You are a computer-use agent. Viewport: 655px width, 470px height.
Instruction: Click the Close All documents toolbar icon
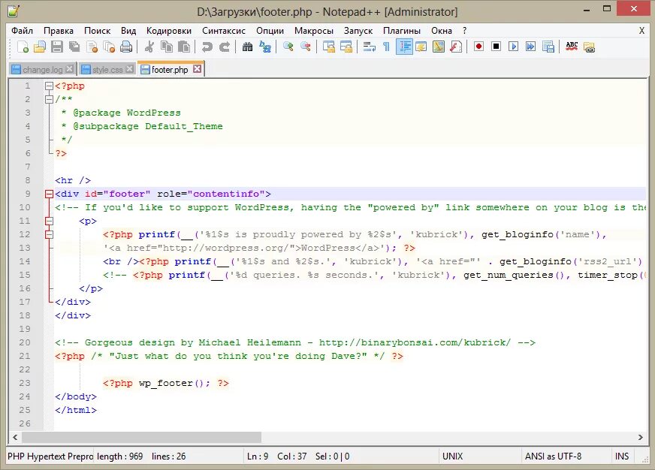[109, 47]
